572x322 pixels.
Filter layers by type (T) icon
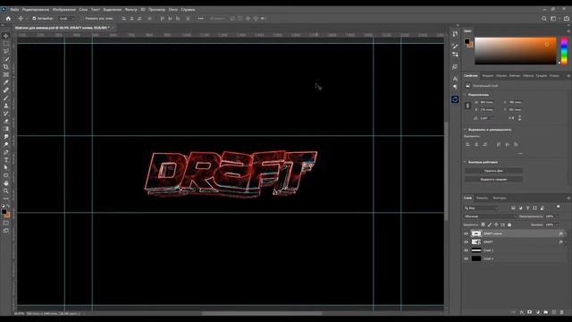527,208
